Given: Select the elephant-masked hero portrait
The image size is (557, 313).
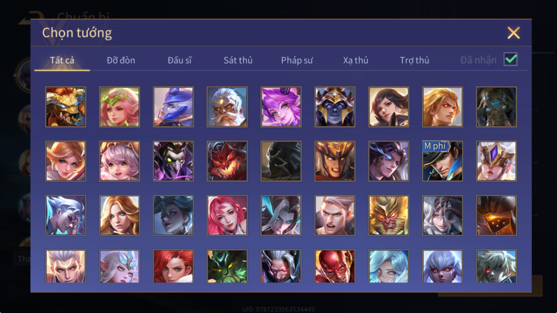Looking at the screenshot, I should click(496, 107).
